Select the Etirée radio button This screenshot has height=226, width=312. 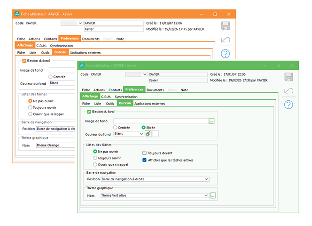click(143, 128)
